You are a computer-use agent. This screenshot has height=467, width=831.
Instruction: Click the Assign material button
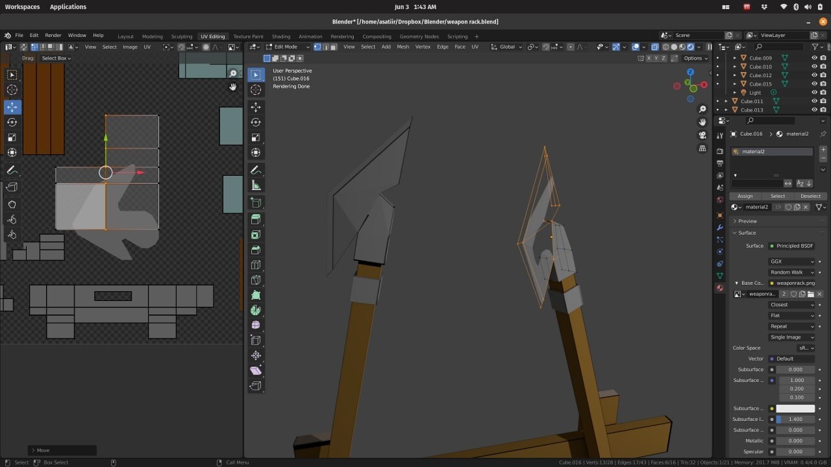pos(745,196)
